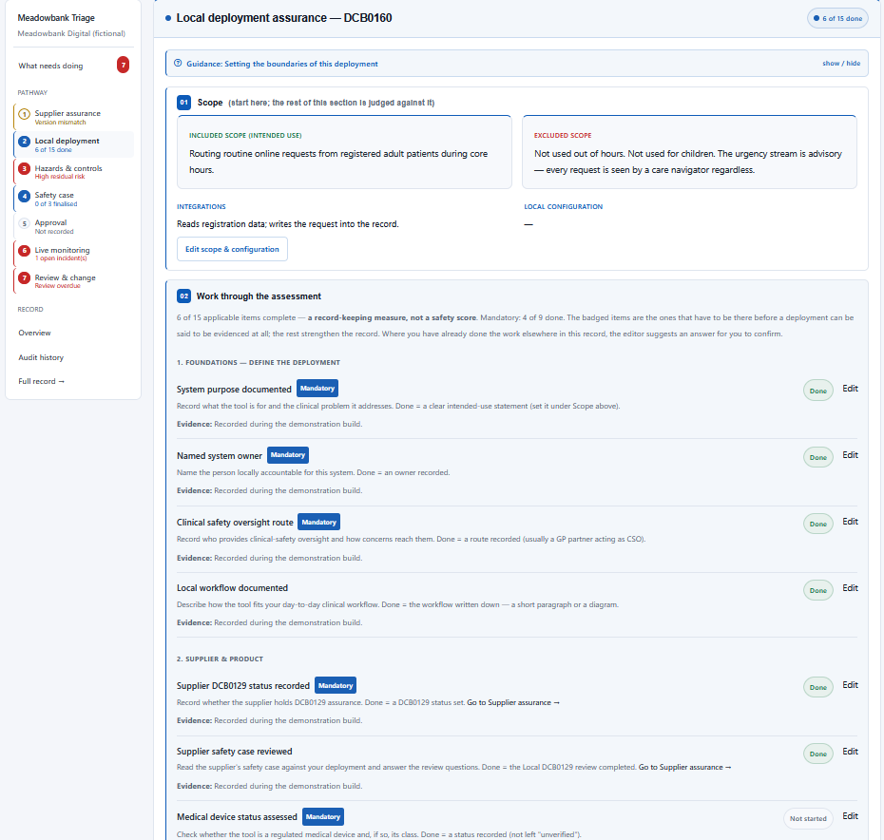Click the 'High residual risk' status text
The height and width of the screenshot is (840, 884).
coord(60,177)
